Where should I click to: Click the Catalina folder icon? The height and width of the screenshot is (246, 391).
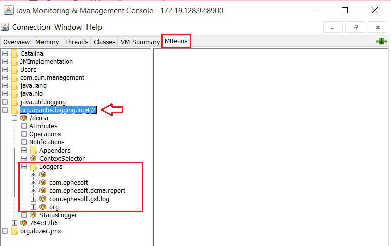(15, 53)
